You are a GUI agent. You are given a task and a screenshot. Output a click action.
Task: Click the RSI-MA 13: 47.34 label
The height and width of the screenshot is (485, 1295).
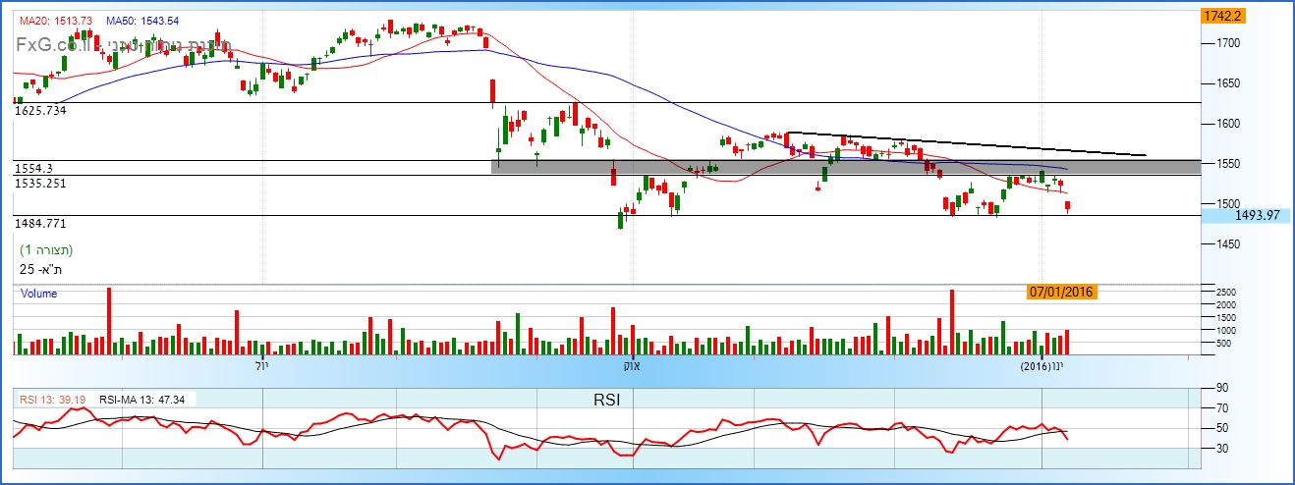(144, 400)
